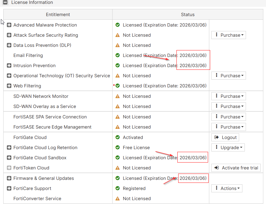Open the Actions dropdown for FortiCare Support
This screenshot has height=204, width=266.
click(227, 188)
